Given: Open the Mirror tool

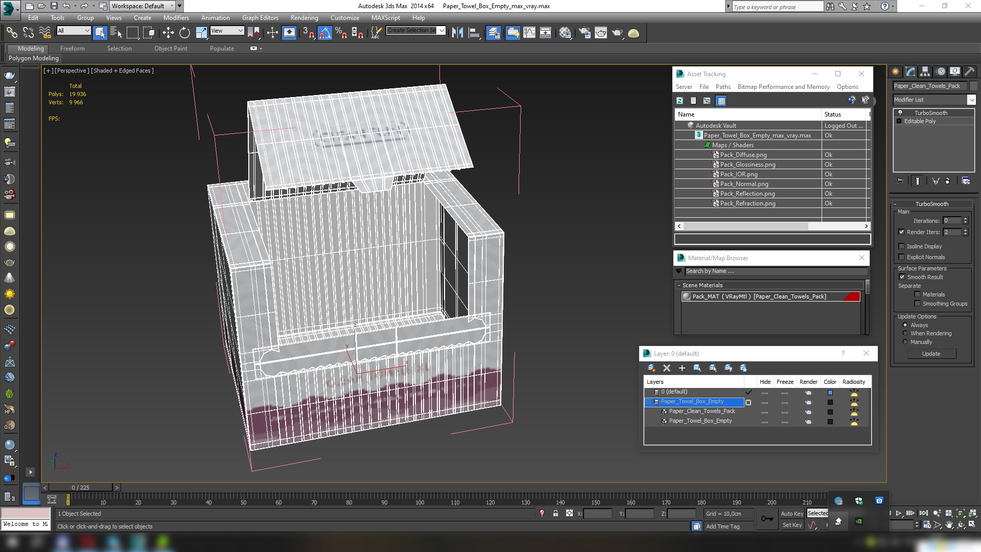Looking at the screenshot, I should tap(458, 33).
